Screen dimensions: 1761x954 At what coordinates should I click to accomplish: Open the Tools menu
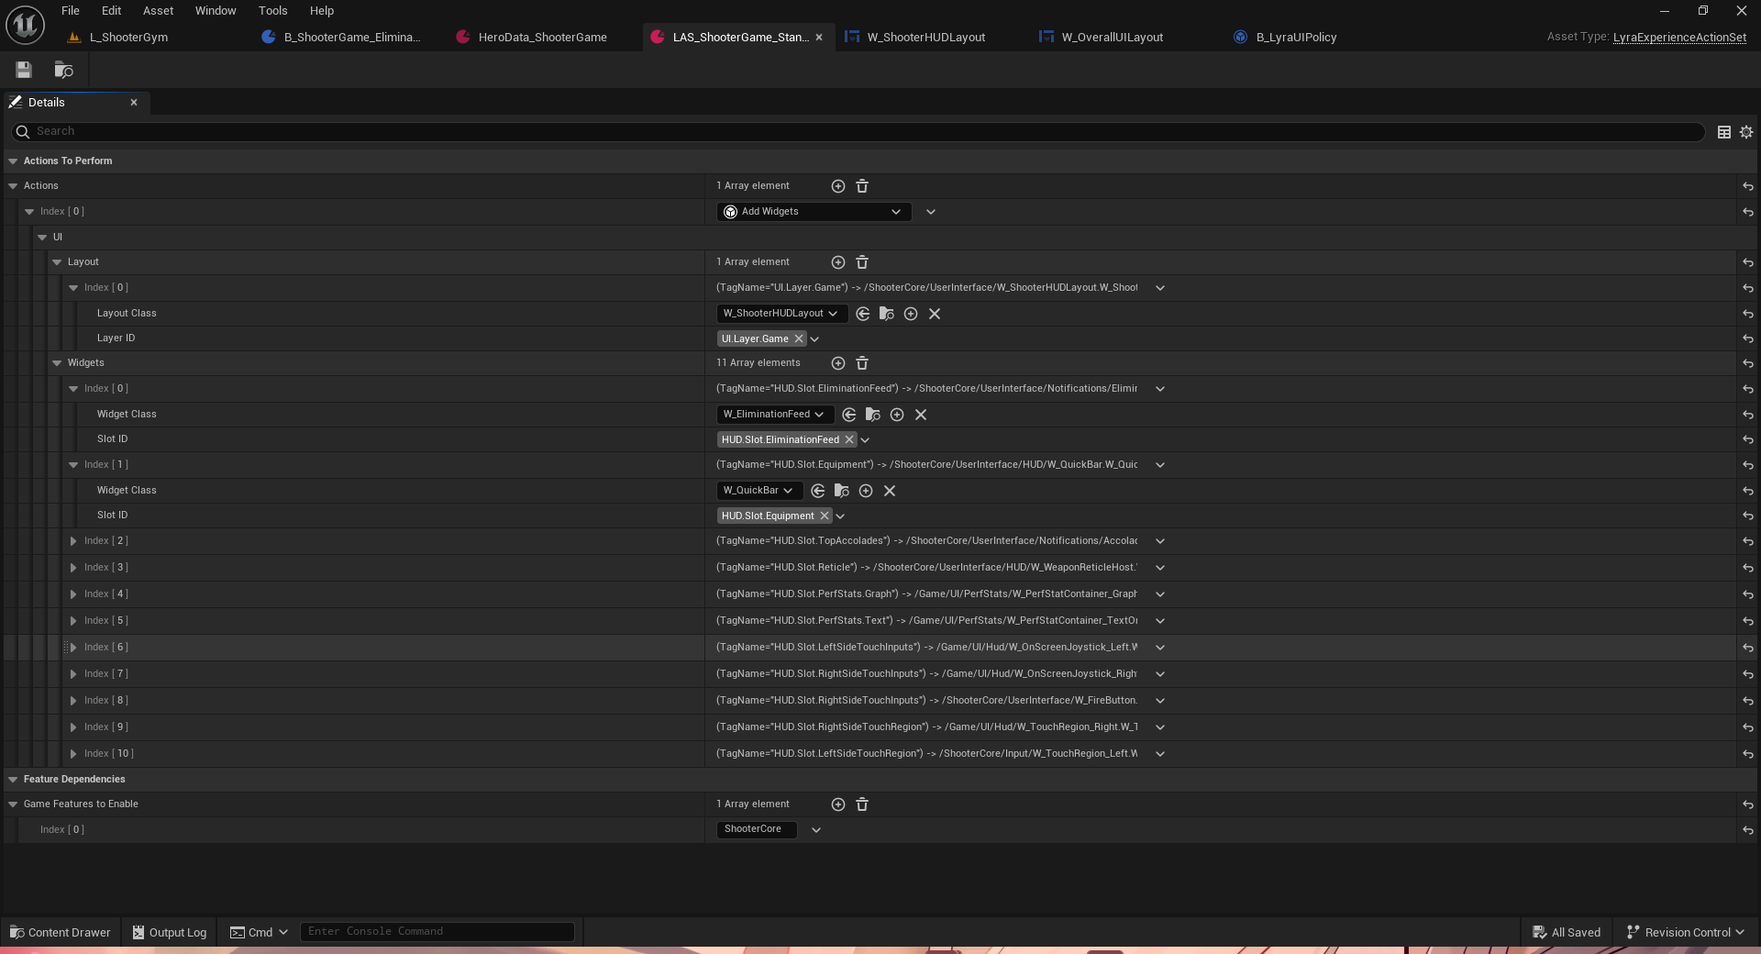tap(272, 10)
